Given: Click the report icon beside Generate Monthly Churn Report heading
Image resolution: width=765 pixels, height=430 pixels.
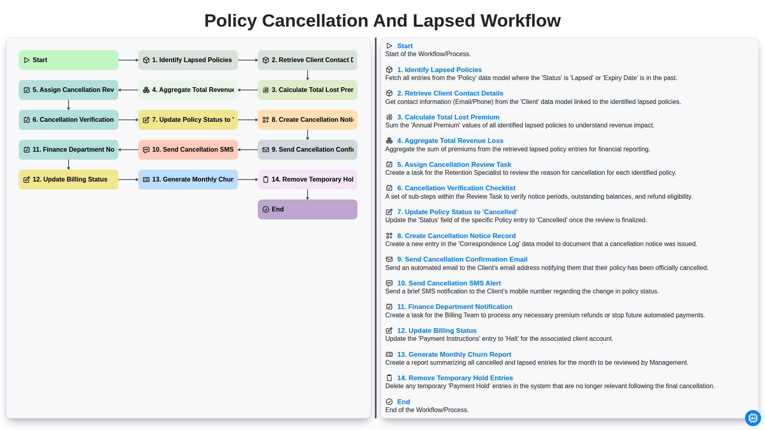Looking at the screenshot, I should pyautogui.click(x=389, y=354).
